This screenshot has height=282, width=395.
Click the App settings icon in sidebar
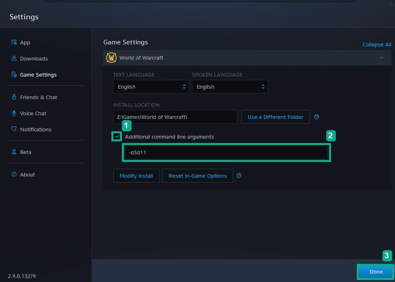(x=14, y=42)
